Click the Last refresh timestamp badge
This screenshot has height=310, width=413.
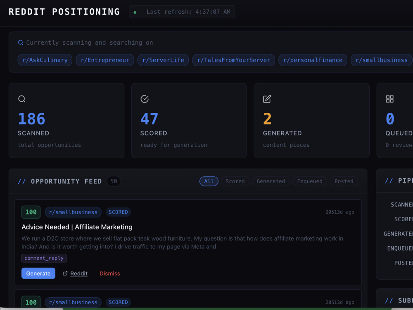coord(182,12)
